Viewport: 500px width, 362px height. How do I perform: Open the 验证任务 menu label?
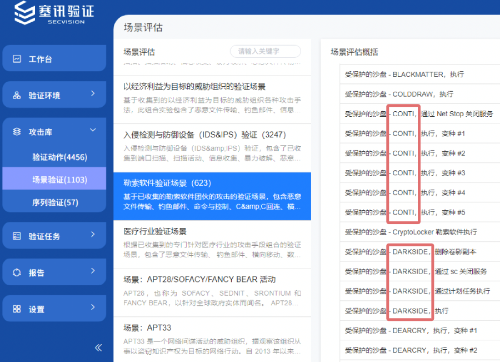coord(44,236)
